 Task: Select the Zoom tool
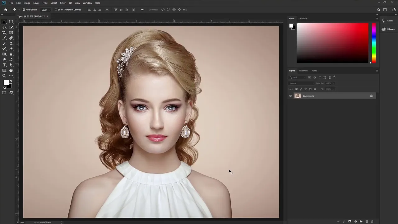(x=4, y=76)
